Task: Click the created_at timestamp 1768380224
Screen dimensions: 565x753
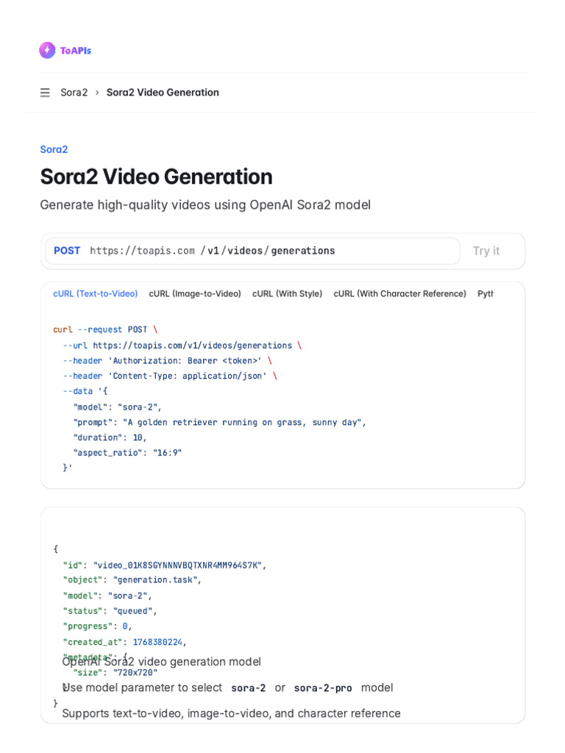Action: (157, 642)
